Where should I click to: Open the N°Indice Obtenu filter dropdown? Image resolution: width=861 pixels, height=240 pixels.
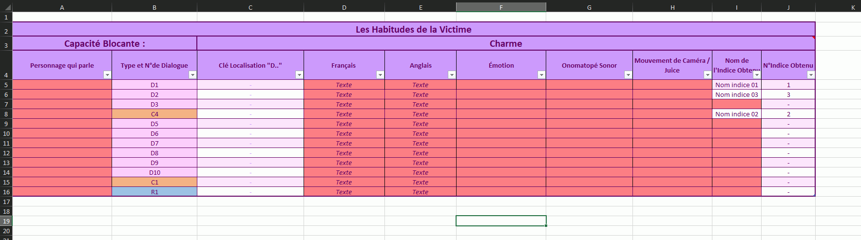click(811, 75)
